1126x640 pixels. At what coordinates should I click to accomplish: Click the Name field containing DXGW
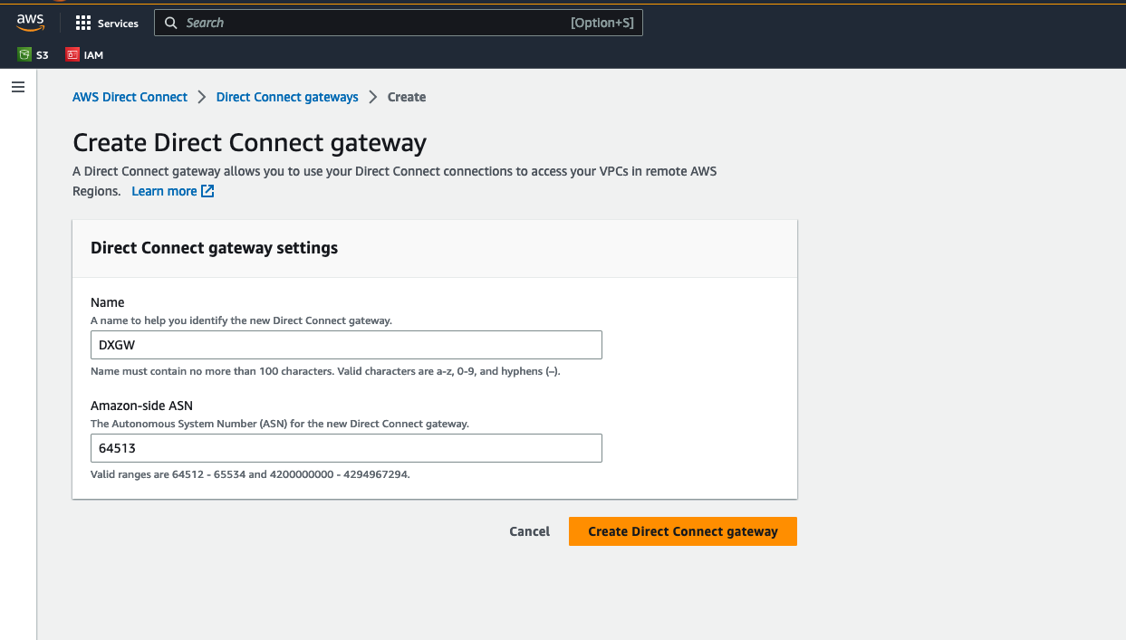(x=346, y=345)
